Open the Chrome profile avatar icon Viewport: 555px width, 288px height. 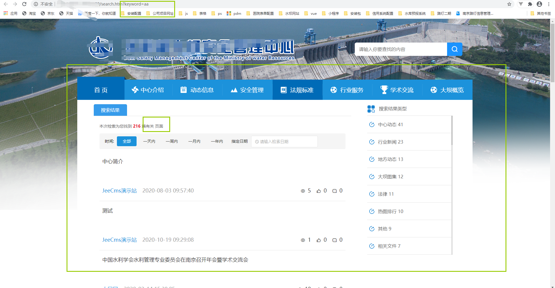point(539,4)
